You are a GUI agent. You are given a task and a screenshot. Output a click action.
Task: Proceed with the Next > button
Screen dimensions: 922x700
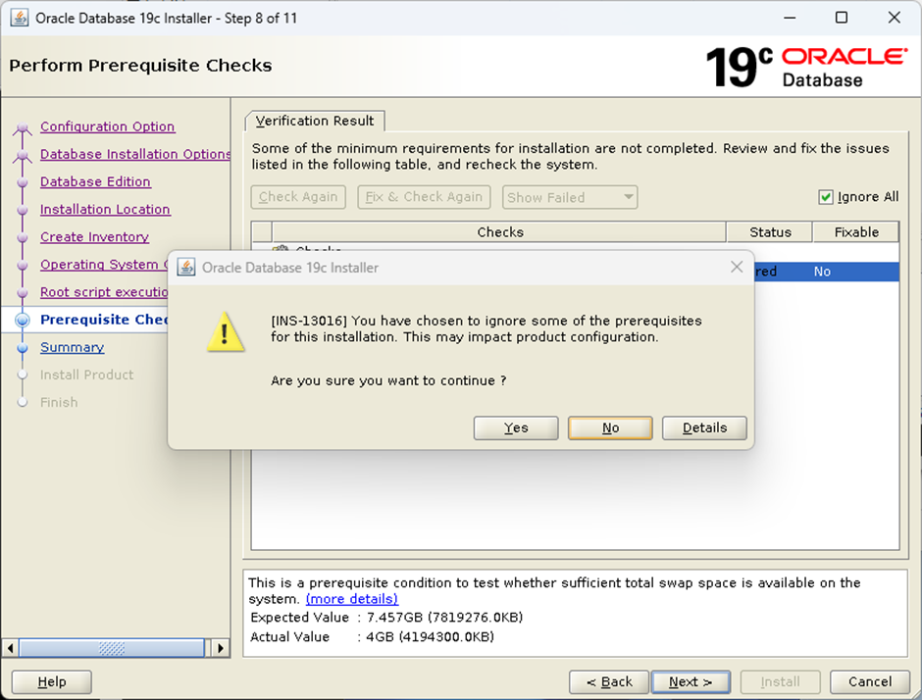pos(691,681)
